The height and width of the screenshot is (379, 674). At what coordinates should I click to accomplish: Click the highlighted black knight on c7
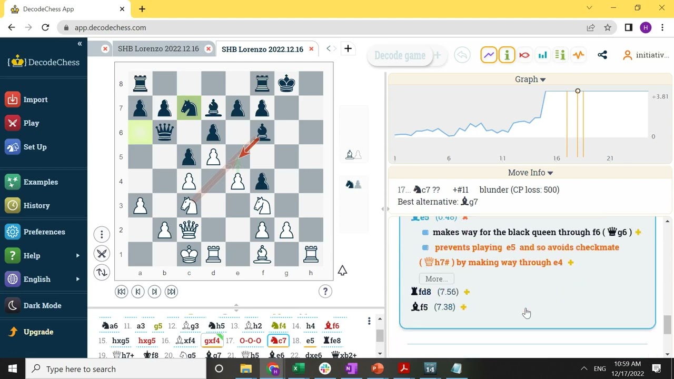click(189, 108)
